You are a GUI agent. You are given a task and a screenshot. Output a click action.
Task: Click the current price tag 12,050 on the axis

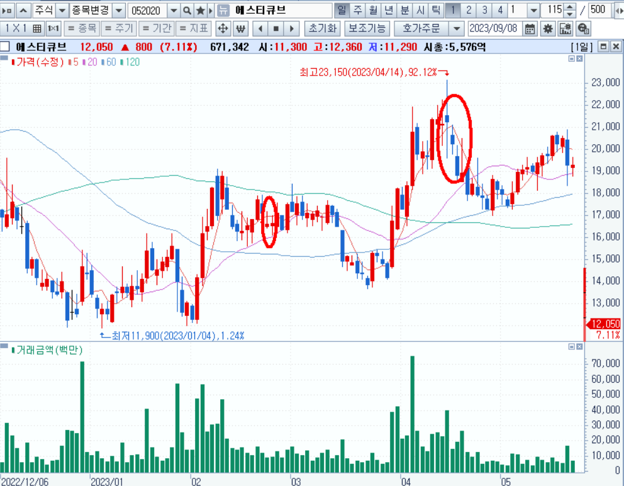pos(605,324)
